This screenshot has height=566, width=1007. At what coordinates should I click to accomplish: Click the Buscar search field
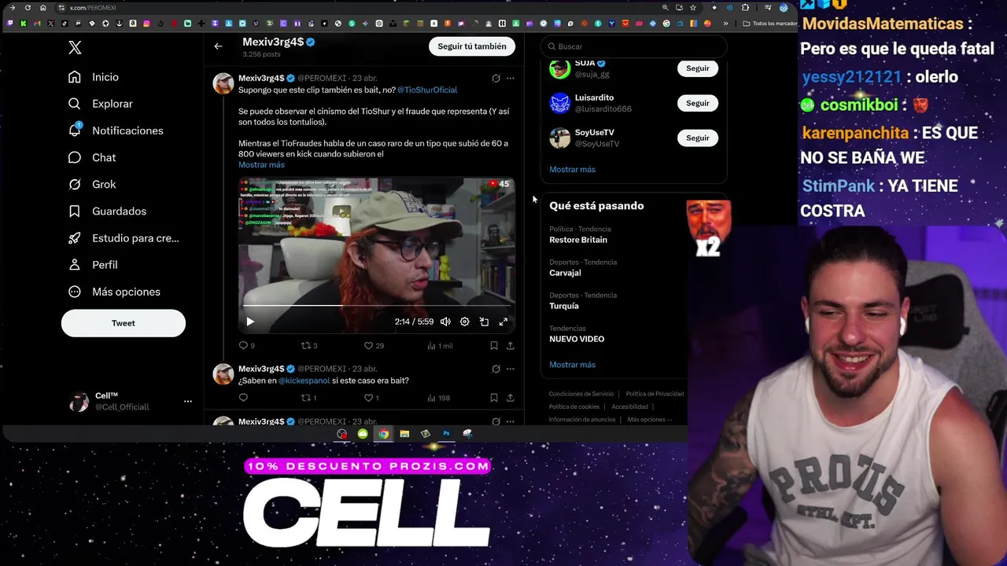[x=633, y=46]
